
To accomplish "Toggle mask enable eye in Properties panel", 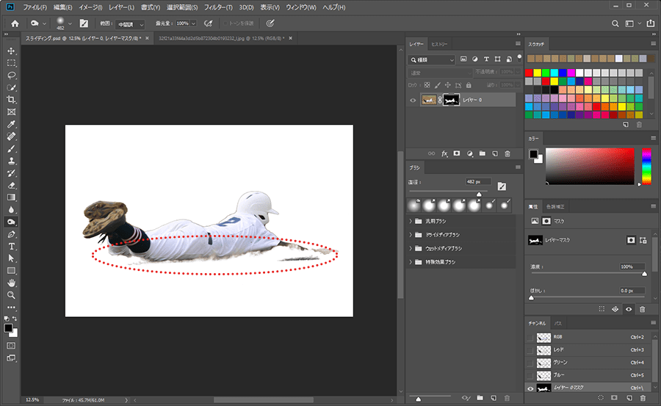I will [629, 309].
